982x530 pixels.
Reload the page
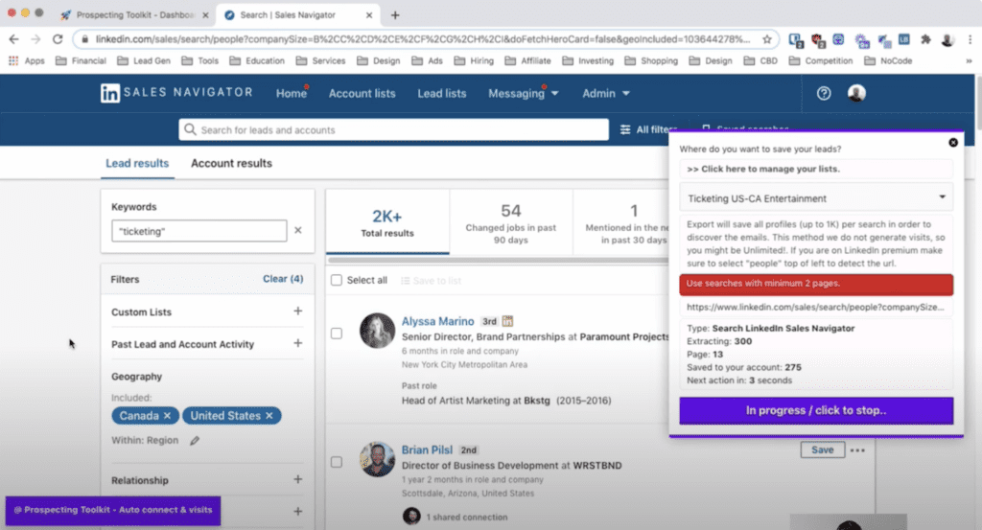pyautogui.click(x=58, y=38)
